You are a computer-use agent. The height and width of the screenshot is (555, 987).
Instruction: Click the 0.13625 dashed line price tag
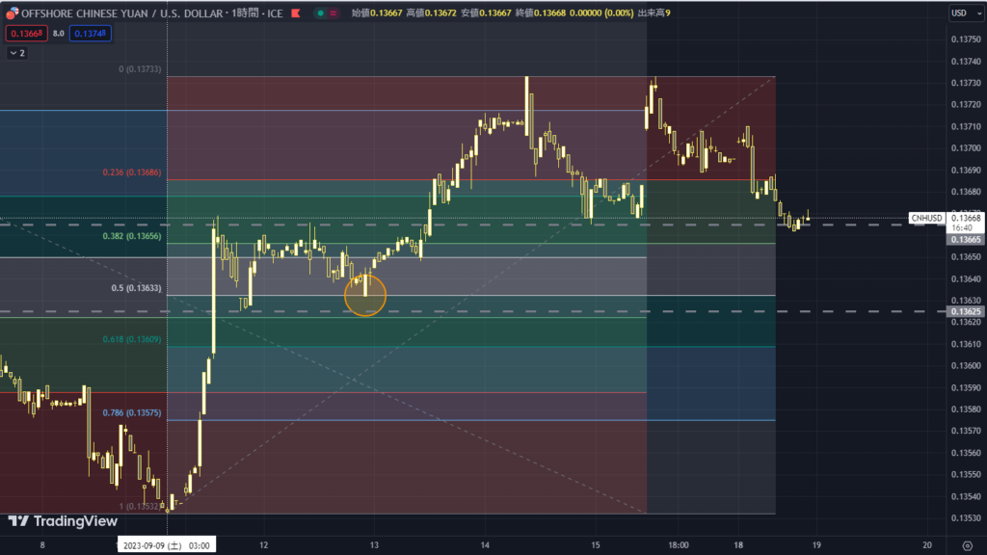tap(966, 312)
